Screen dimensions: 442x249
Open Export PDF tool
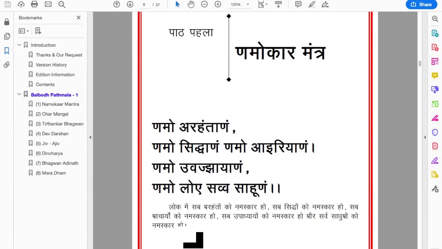click(x=435, y=33)
